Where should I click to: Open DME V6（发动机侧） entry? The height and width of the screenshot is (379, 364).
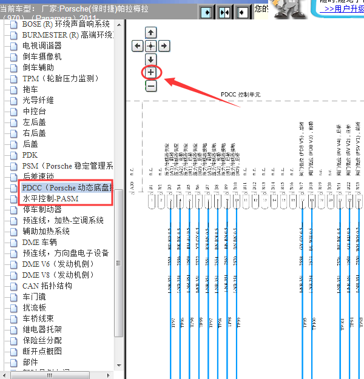coord(58,264)
